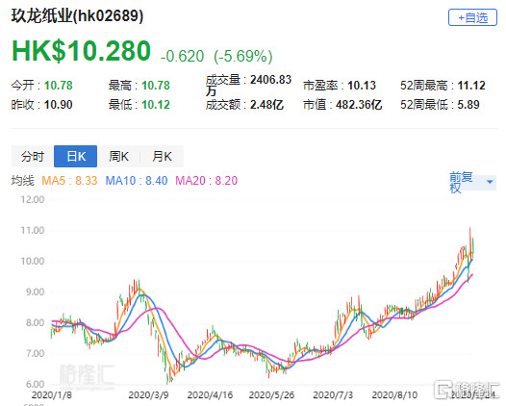
Task: Click the MA5 : 8.33 indicator label
Action: (x=69, y=181)
